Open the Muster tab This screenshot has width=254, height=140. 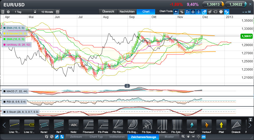(169, 137)
